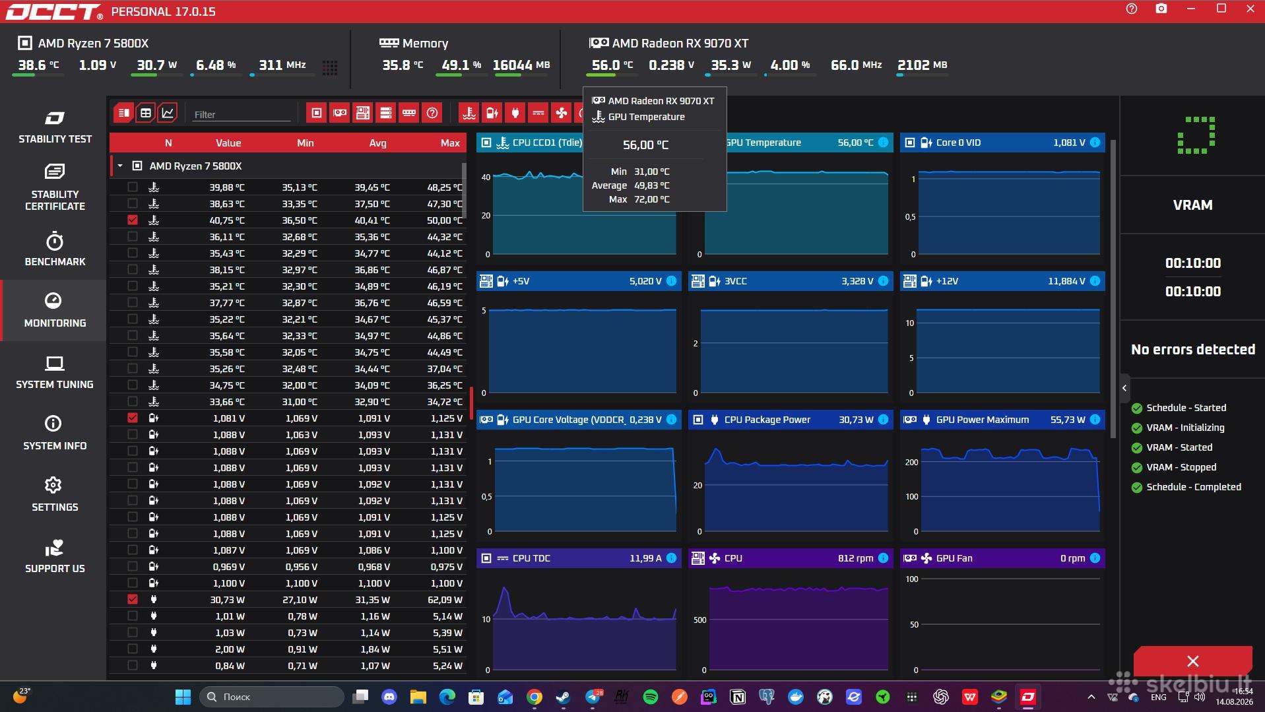Focus the sensor Filter text field

pos(242,114)
